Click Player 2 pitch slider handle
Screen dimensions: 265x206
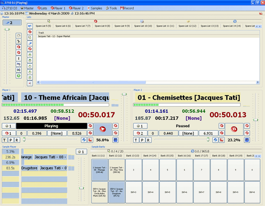208,140
